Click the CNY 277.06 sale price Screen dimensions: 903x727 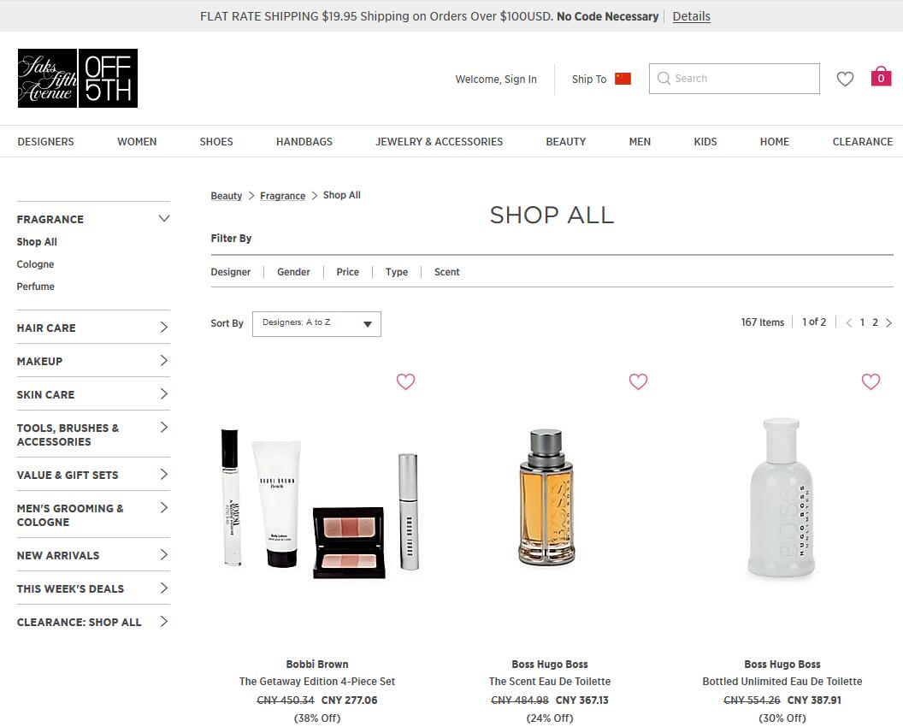click(349, 700)
